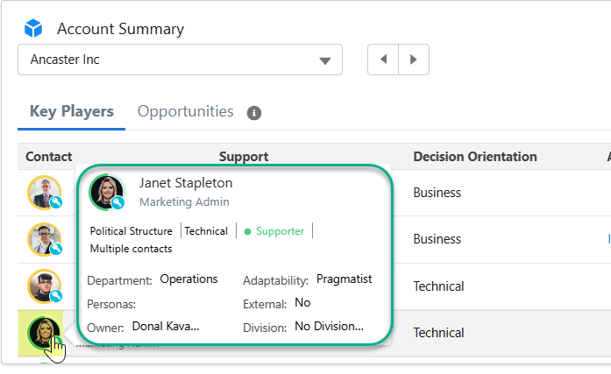This screenshot has width=611, height=374.
Task: Click the Contact column header
Action: pyautogui.click(x=48, y=157)
